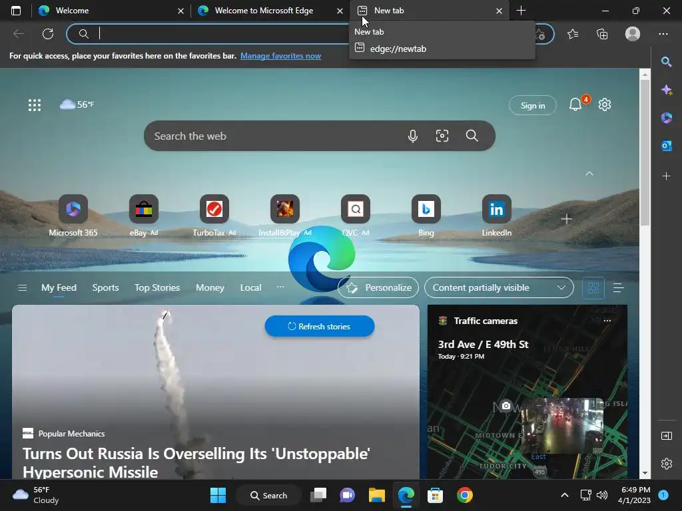Open the sidebar Discover sparkle icon
682x511 pixels.
(666, 90)
